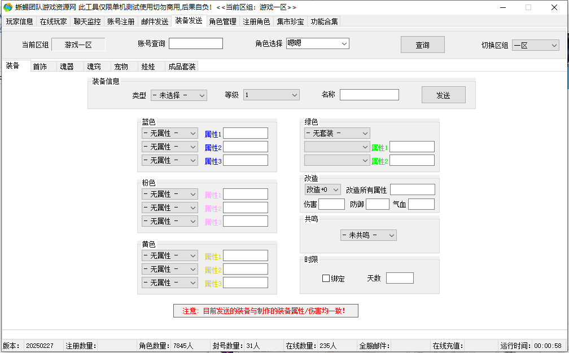
Task: Open the 类型 dropdown in 装备信息
Action: pos(178,95)
